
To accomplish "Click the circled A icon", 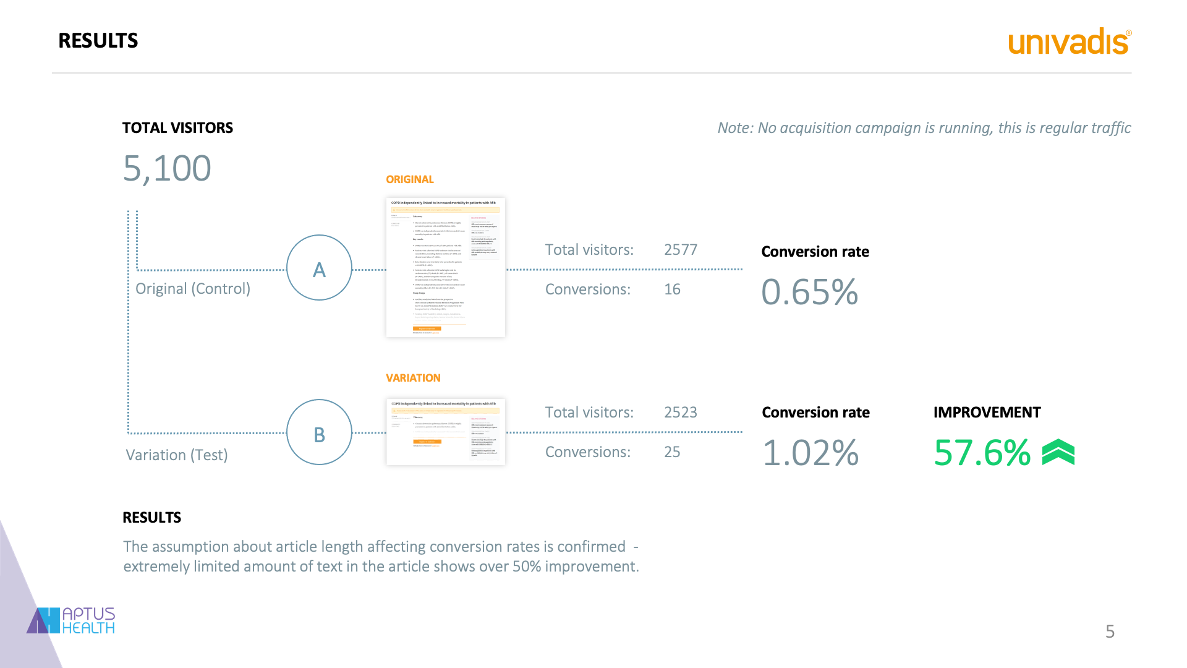I will point(319,268).
